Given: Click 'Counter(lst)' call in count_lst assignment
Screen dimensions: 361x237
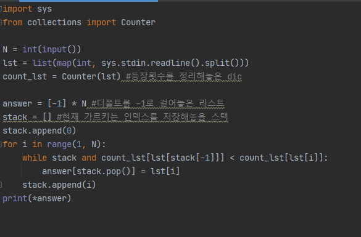Looking at the screenshot, I should coord(91,77).
